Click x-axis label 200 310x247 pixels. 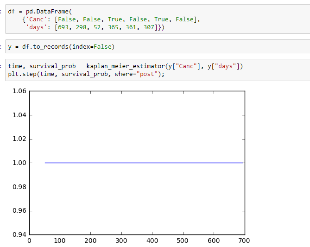tap(90, 241)
